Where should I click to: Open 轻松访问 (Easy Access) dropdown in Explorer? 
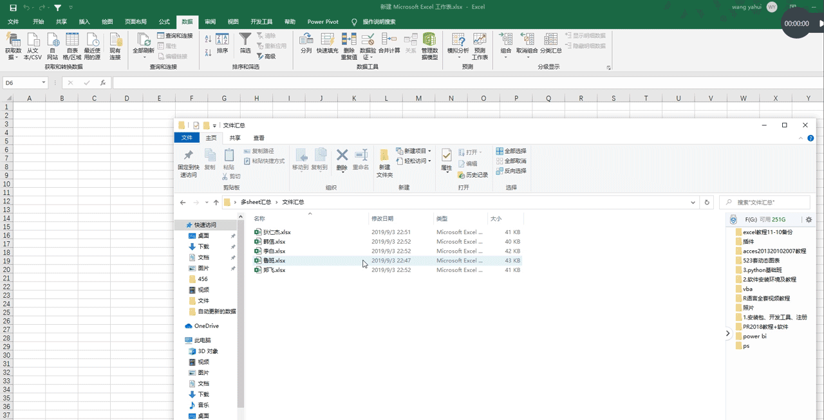(x=413, y=161)
